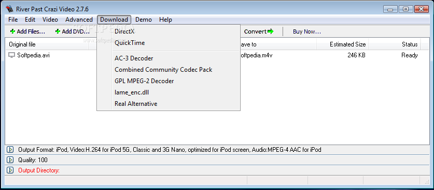The image size is (434, 190).
Task: Minimize the River Past Crazi Video window
Action: click(391, 9)
